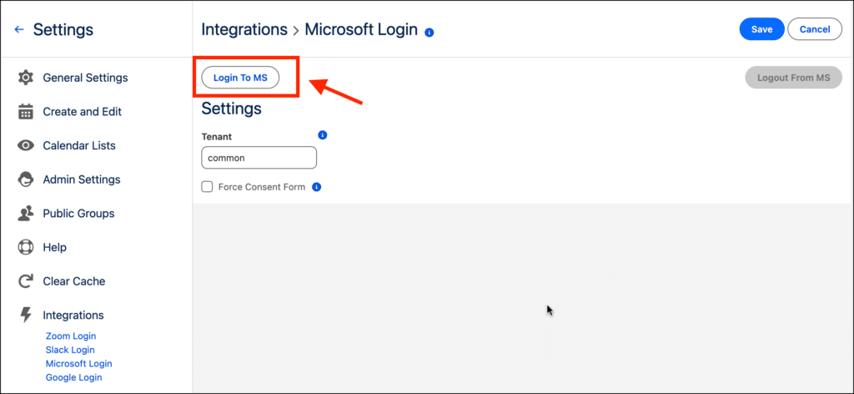Open the Zoom Login integration link

[x=71, y=336]
